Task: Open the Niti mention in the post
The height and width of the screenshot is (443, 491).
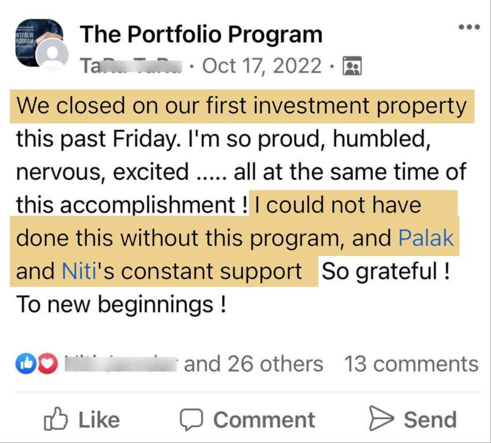Action: point(79,272)
